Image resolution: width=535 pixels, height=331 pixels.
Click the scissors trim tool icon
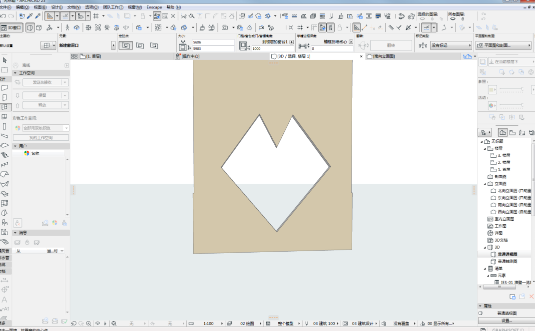pos(183,15)
